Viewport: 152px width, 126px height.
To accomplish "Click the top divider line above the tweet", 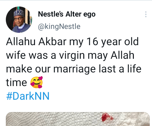I will coord(76,0).
